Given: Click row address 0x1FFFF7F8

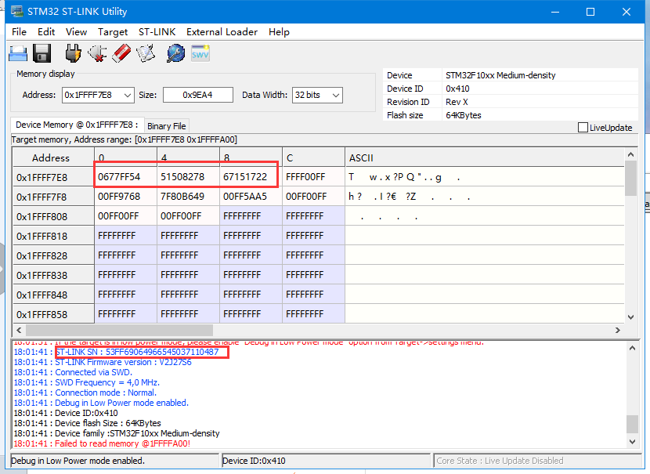Looking at the screenshot, I should coord(53,197).
